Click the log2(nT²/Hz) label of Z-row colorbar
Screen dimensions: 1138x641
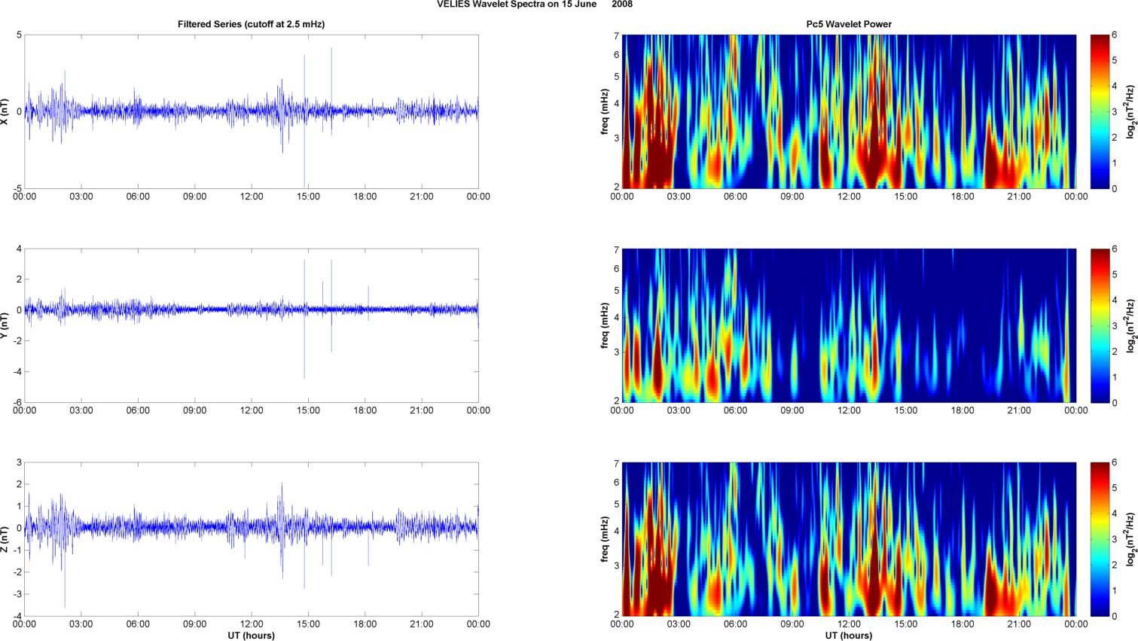coord(1130,539)
